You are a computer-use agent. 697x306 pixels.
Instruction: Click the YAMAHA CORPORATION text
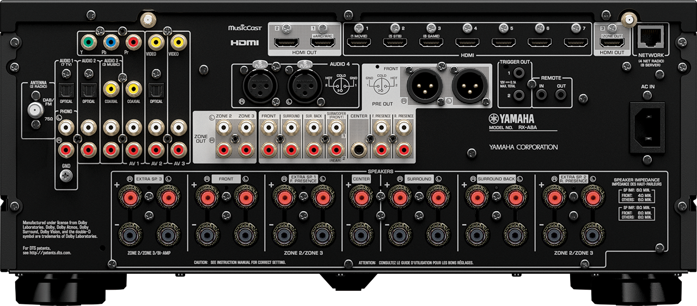[523, 147]
